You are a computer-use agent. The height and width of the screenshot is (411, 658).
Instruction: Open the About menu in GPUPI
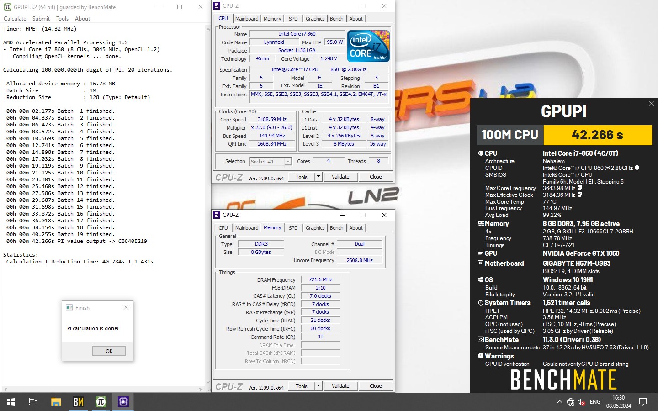pyautogui.click(x=82, y=19)
